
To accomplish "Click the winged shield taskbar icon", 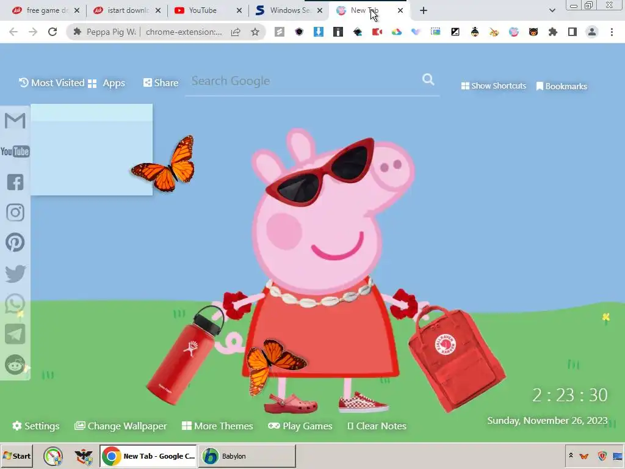I will tap(83, 456).
